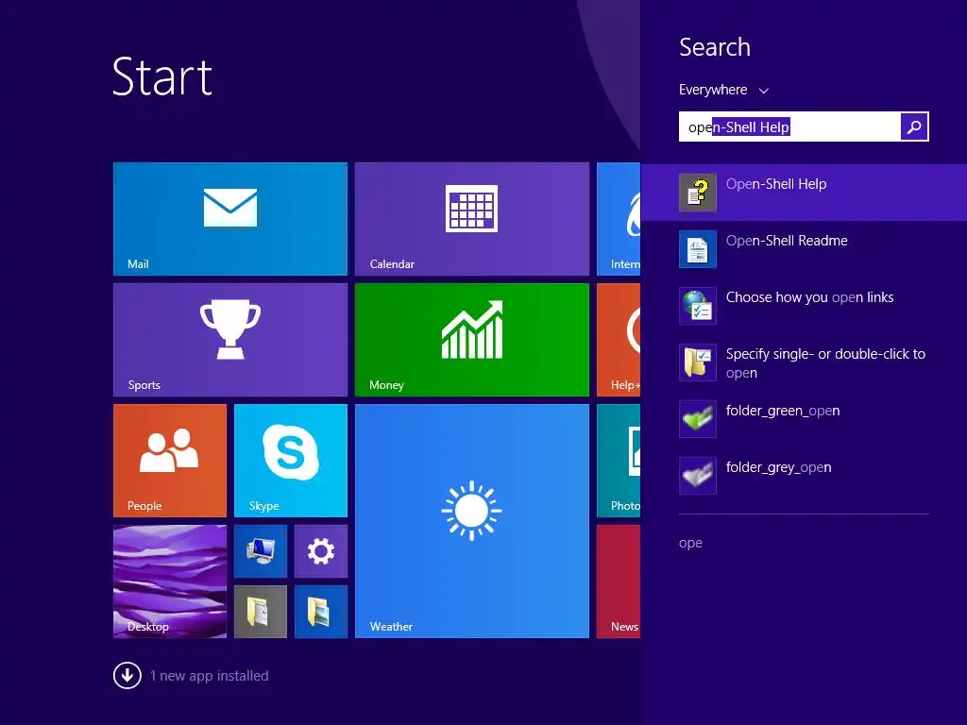Click the icon beside Choose how you open links
The height and width of the screenshot is (725, 967).
tap(698, 306)
